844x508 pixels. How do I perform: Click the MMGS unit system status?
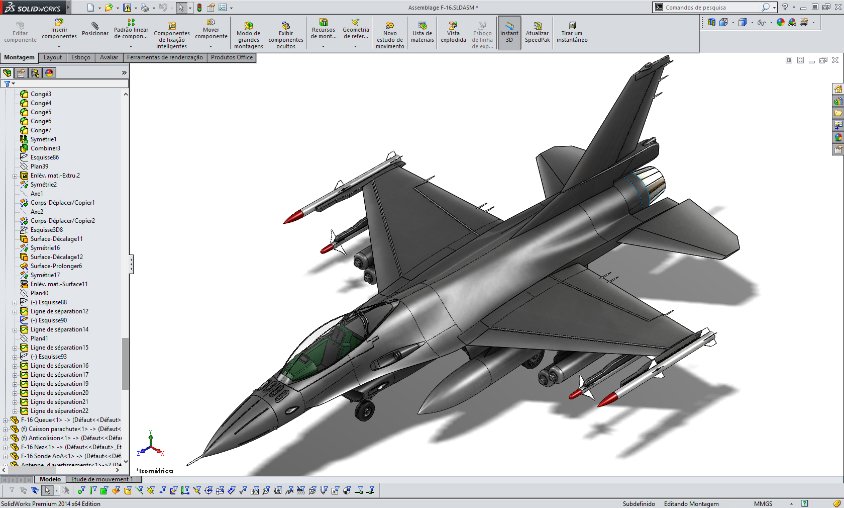pos(763,503)
